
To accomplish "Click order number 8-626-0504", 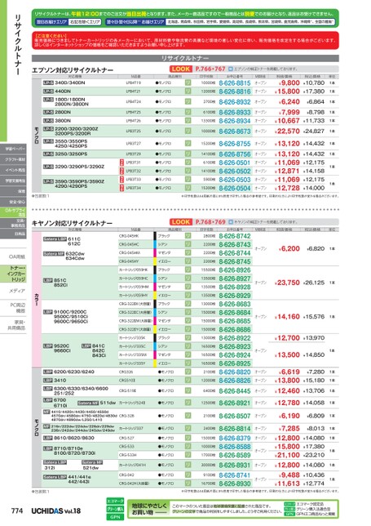I will (x=235, y=188).
